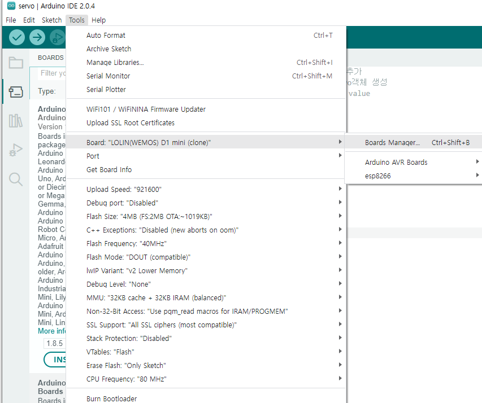Screen dimensions: 482x403
Task: Expand Debug port Disabled submenu
Action: click(206, 203)
